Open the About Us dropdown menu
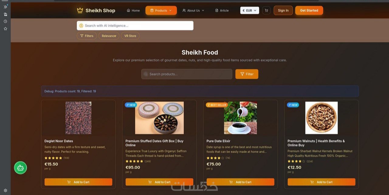The width and height of the screenshot is (389, 195). click(193, 10)
